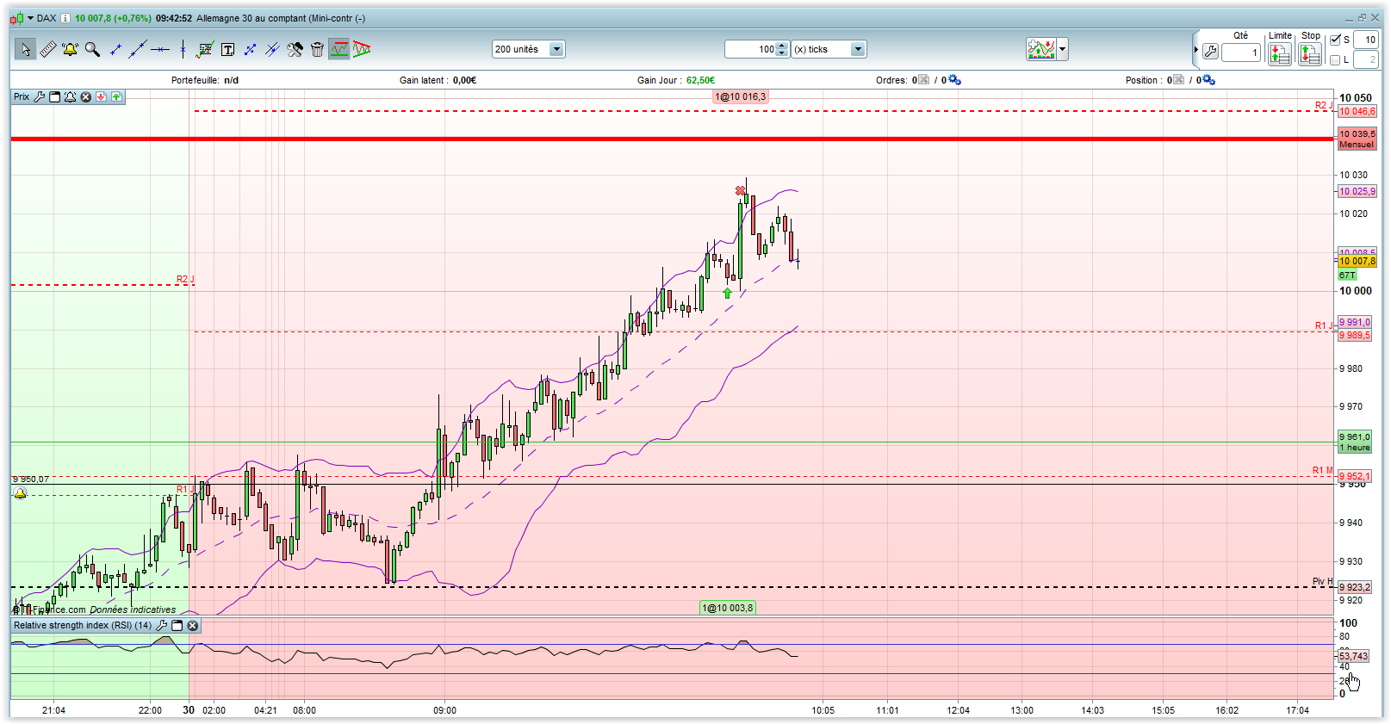Click the current price tag 10 007,8

pyautogui.click(x=1357, y=261)
